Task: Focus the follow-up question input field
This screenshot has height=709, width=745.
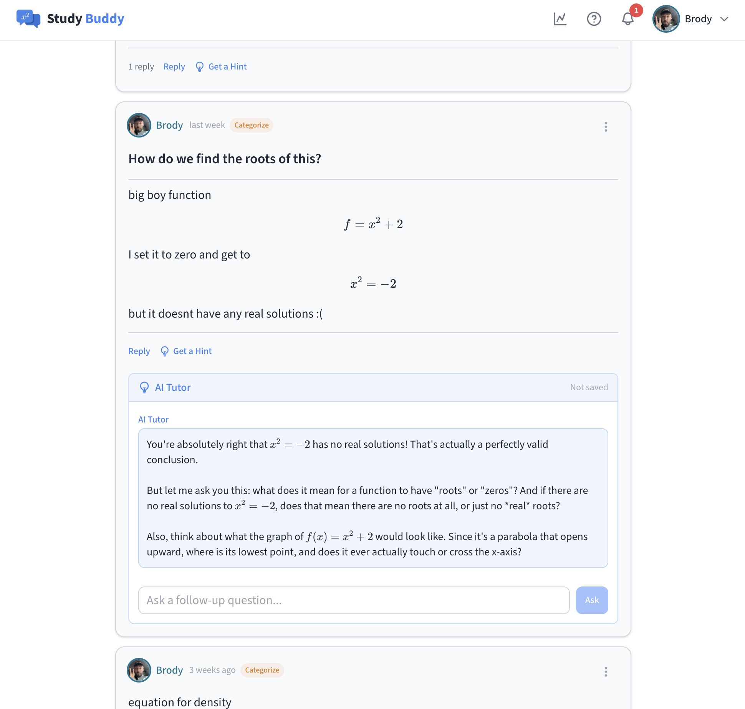Action: pos(353,600)
